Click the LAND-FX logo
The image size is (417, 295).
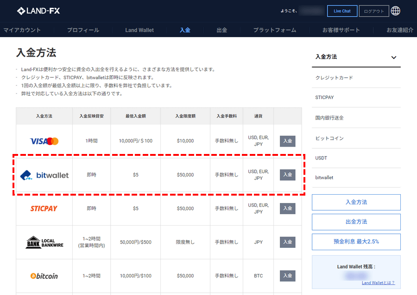38,11
